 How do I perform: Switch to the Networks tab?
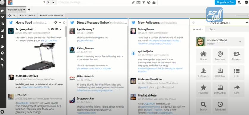click(197, 29)
